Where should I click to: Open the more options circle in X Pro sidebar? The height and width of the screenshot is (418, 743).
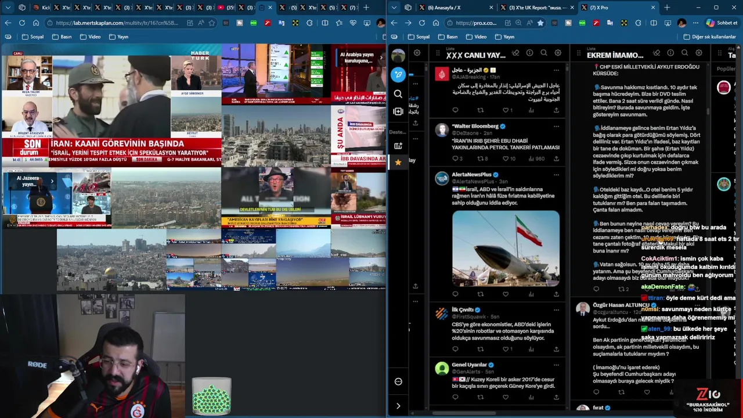coord(398,381)
